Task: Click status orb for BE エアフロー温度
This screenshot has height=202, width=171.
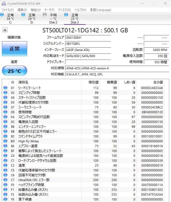Action: pyautogui.click(x=5, y=146)
